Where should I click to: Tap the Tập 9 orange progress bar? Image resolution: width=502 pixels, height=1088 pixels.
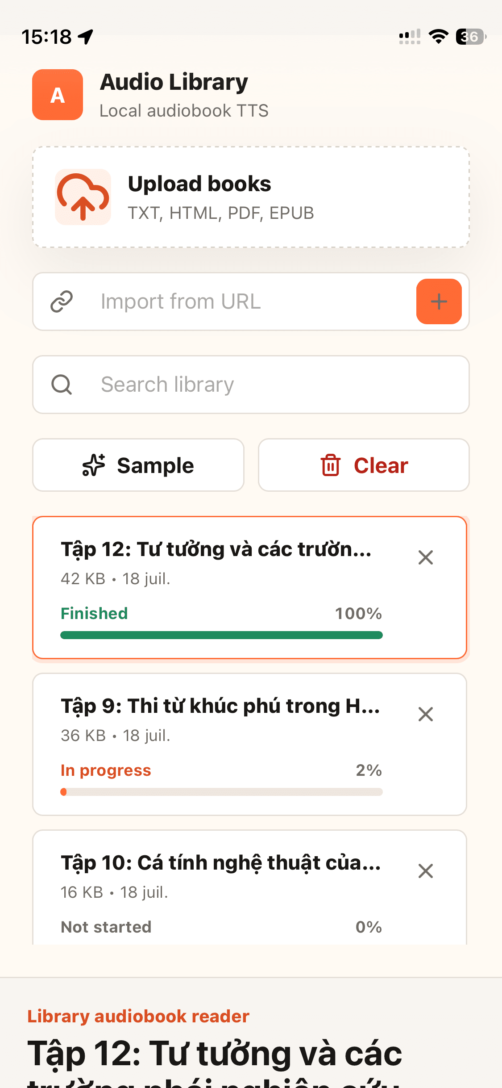pos(221,792)
